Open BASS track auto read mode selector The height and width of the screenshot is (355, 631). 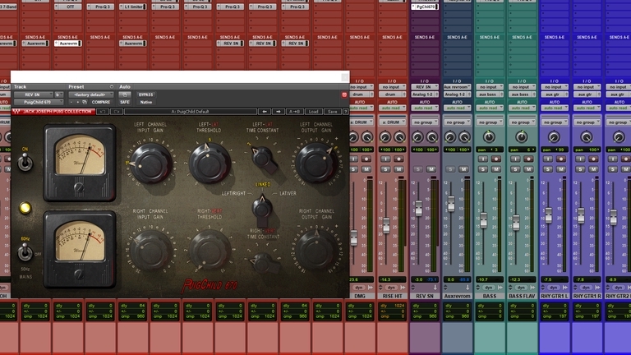click(490, 108)
